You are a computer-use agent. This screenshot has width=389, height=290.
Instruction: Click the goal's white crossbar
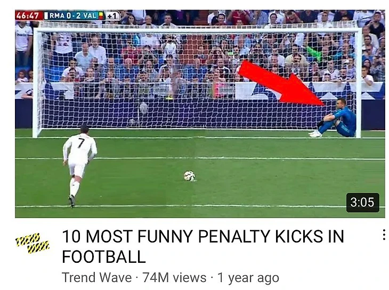197,30
